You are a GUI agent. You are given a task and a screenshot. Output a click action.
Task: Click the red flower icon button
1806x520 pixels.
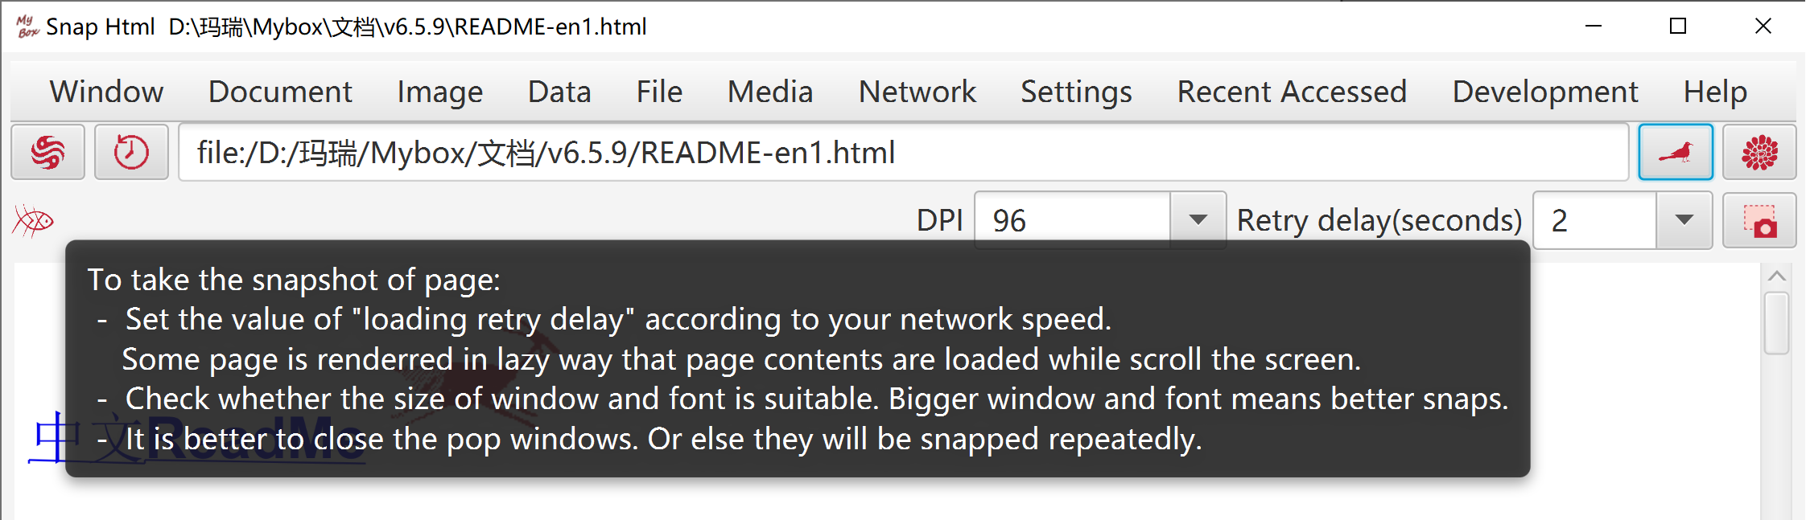pos(1759,152)
